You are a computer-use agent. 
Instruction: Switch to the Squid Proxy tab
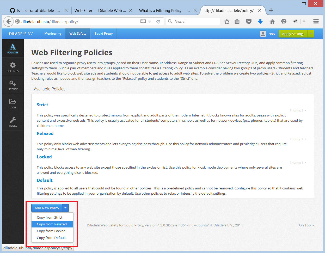coord(103,34)
